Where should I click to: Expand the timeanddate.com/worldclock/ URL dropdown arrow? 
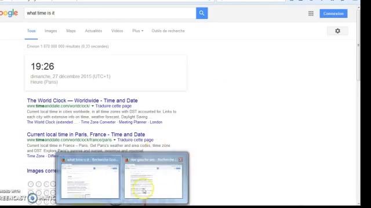tap(93, 106)
